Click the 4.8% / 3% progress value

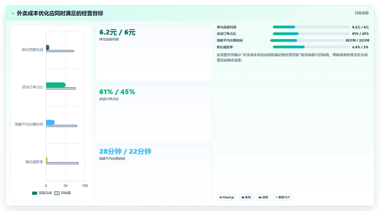click(x=360, y=47)
